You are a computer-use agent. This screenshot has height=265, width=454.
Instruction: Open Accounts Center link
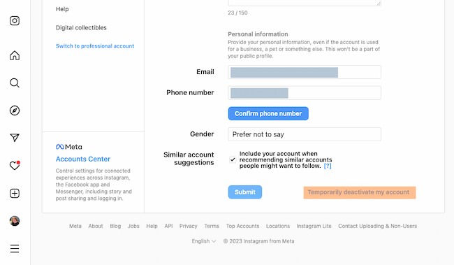point(83,159)
